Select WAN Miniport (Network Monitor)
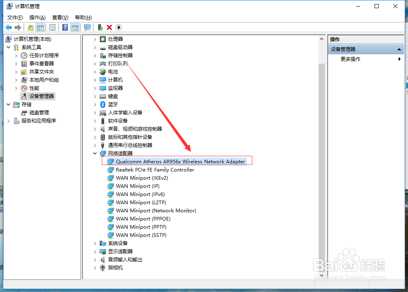408x292 pixels. click(156, 210)
